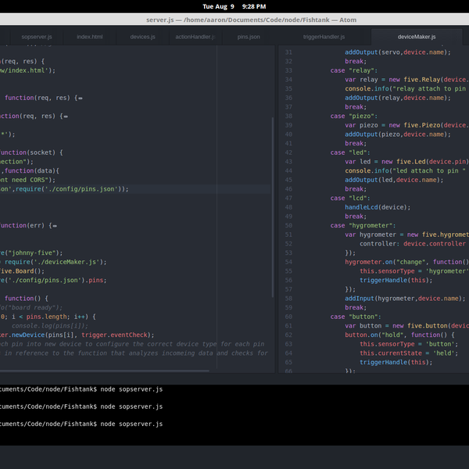469x469 pixels.
Task: Click newDevice(pins[i], trigger.eventCheck); line
Action: click(x=77, y=335)
